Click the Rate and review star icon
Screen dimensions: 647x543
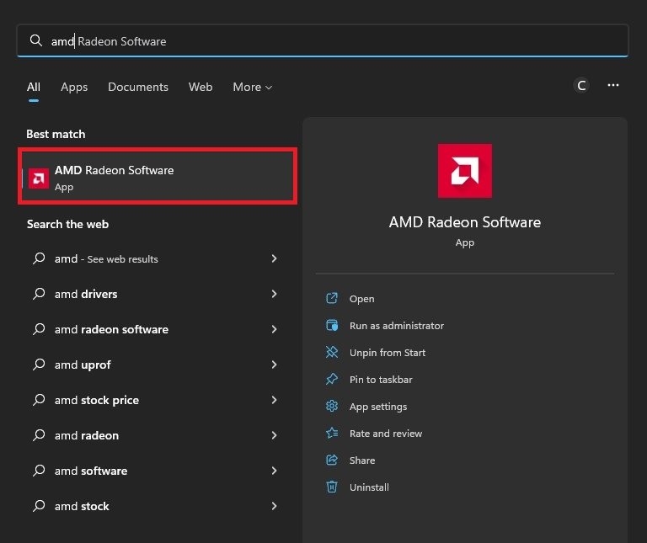tap(332, 434)
